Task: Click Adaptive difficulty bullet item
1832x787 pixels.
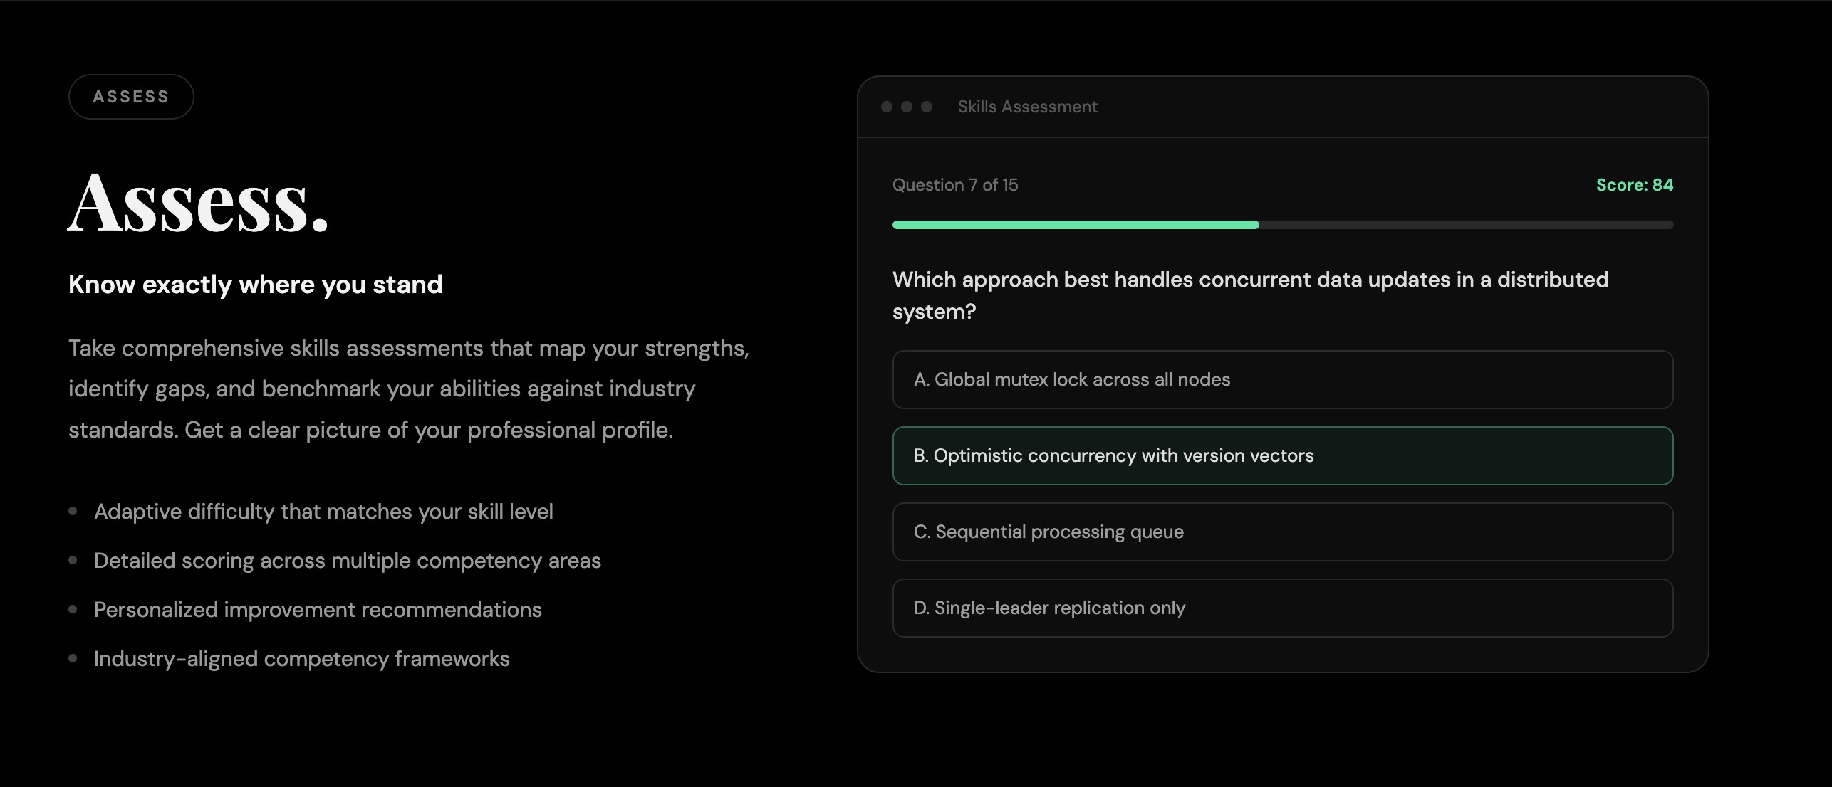Action: pyautogui.click(x=323, y=512)
